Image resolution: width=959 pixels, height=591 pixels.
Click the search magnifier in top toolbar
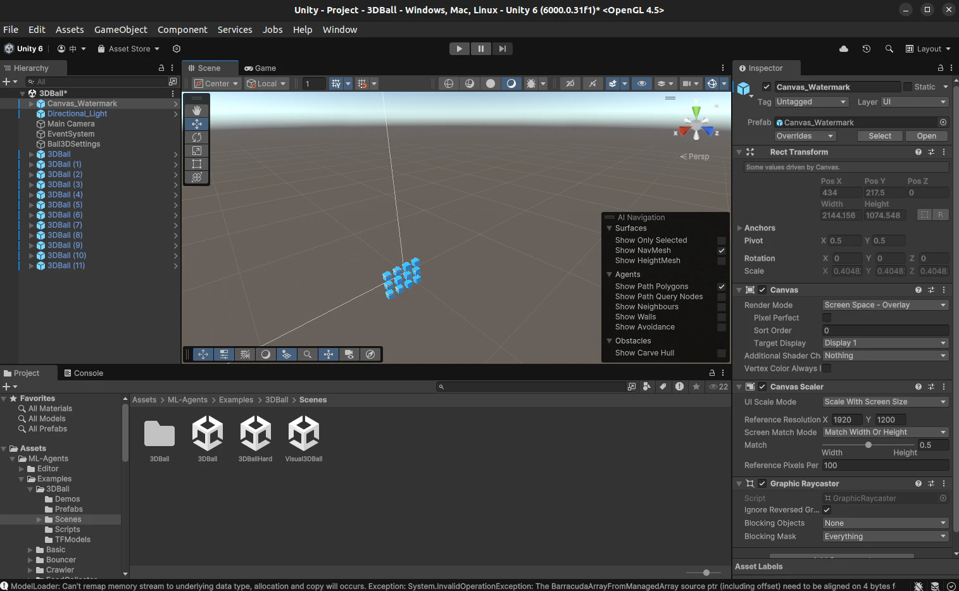[x=889, y=49]
